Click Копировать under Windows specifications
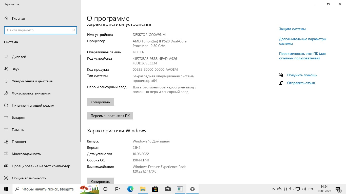This screenshot has height=194, width=346. 100,181
